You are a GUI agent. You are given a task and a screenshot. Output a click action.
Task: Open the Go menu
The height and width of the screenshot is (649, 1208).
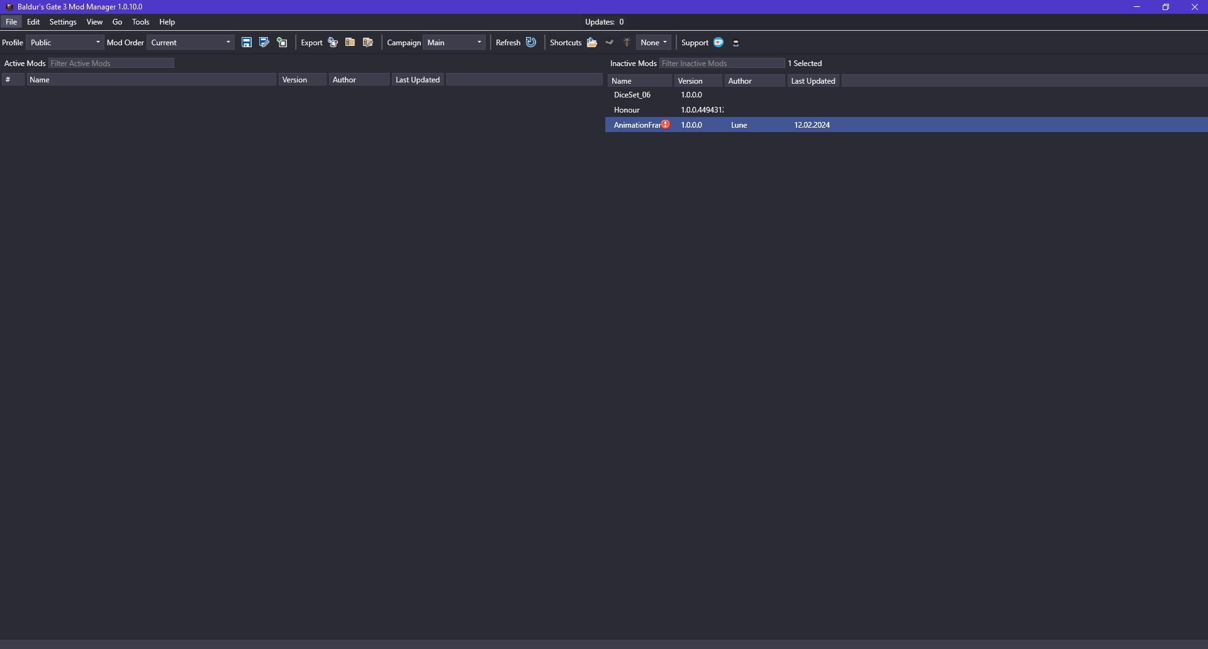[x=117, y=21]
